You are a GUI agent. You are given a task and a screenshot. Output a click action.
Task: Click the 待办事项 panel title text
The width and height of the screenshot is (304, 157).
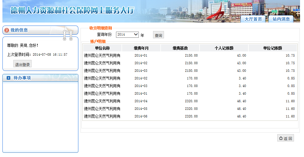tap(22, 78)
